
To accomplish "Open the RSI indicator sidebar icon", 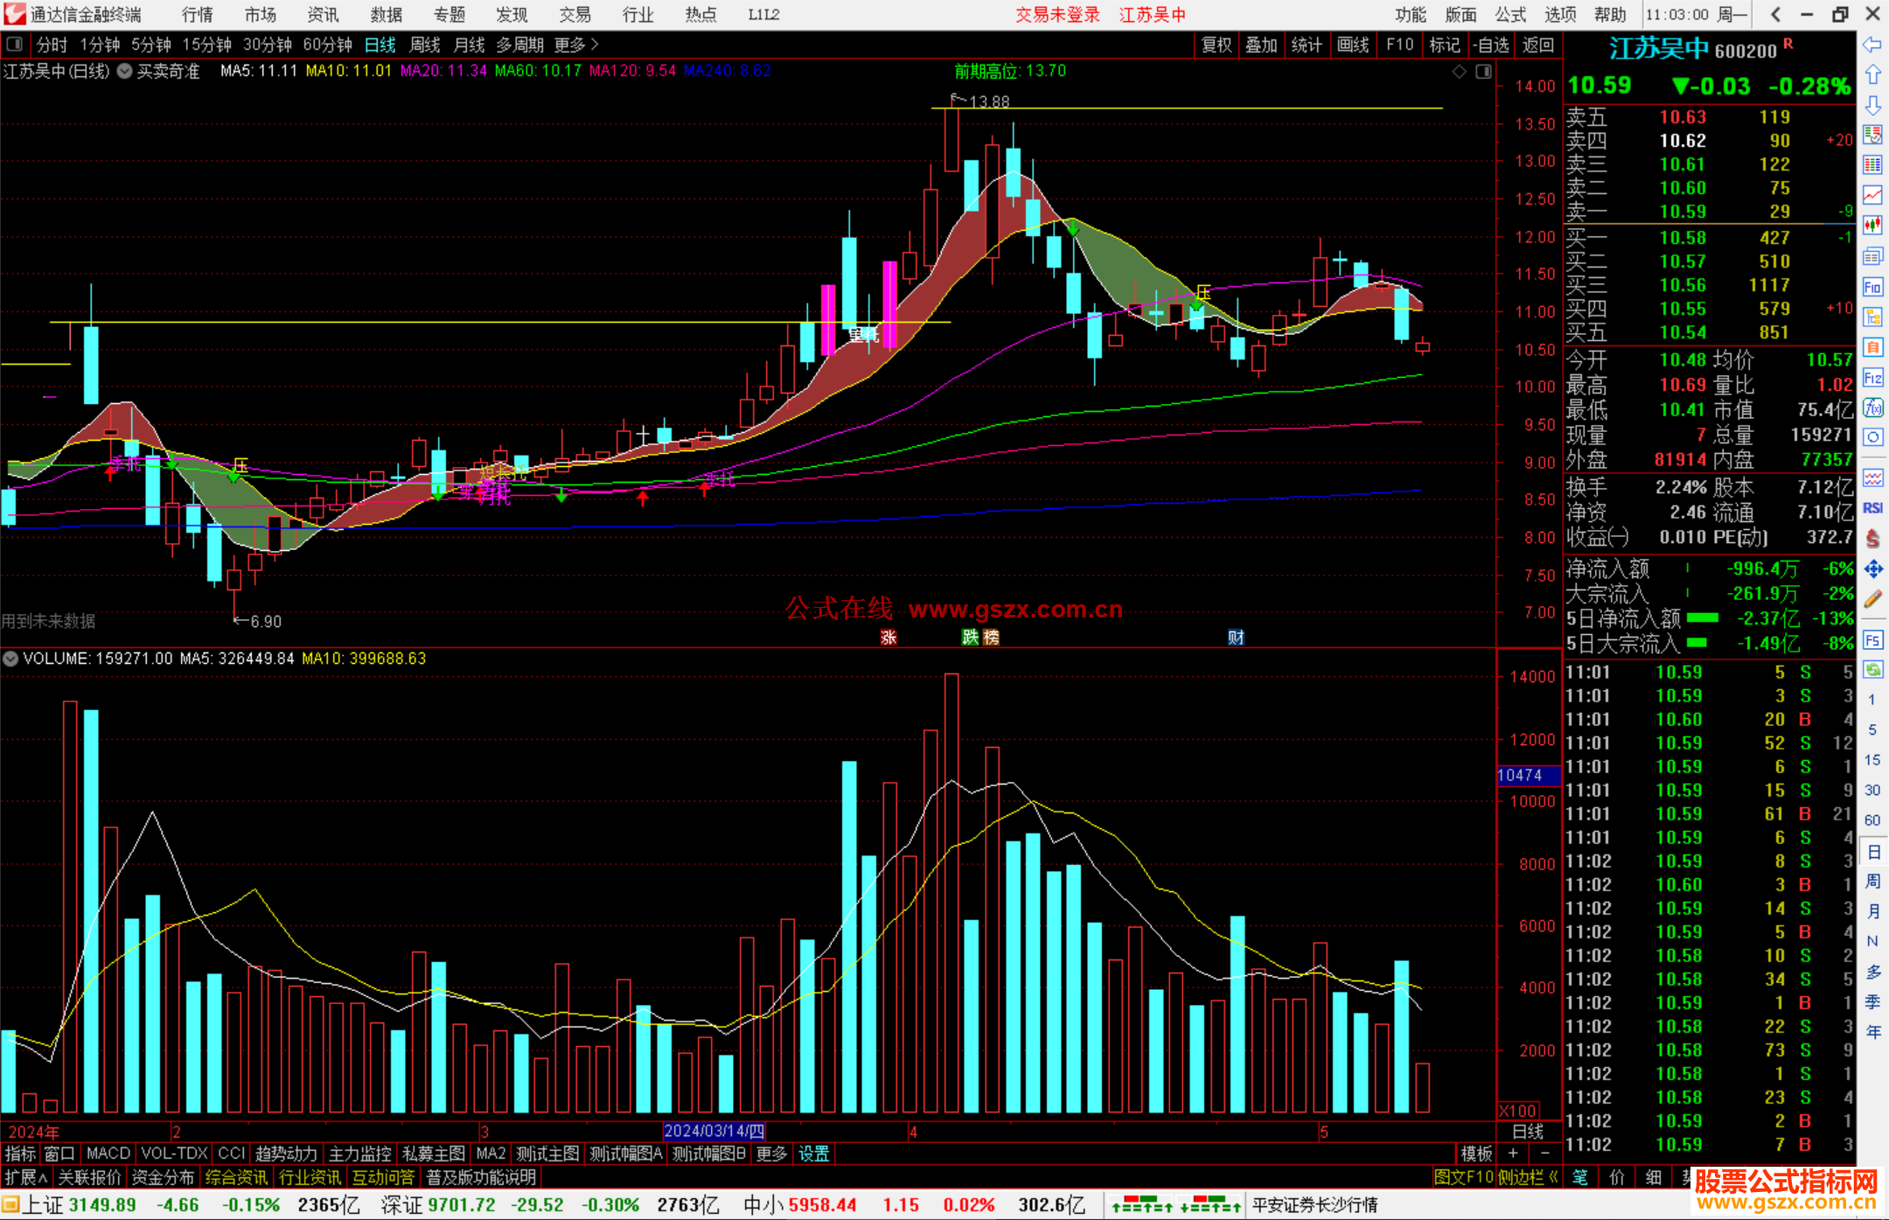I will click(1872, 508).
